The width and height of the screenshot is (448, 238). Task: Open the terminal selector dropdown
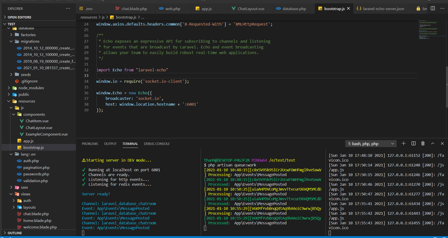370,143
